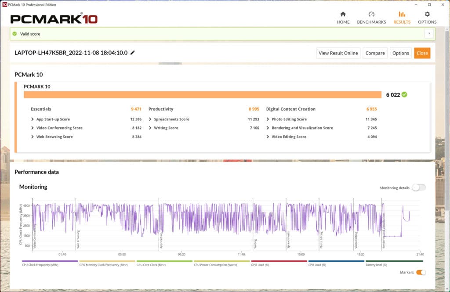Open the BENCHMARKS tab
The width and height of the screenshot is (450, 292).
tap(371, 18)
